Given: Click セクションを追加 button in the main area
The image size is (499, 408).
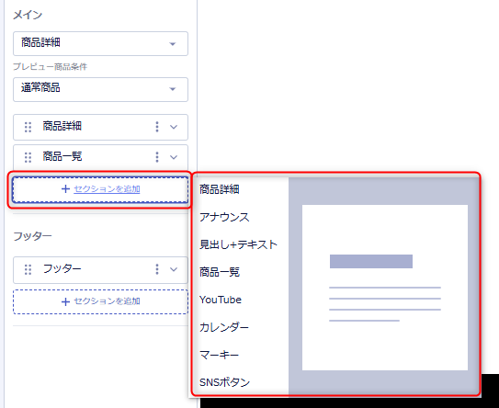Looking at the screenshot, I should [x=100, y=189].
